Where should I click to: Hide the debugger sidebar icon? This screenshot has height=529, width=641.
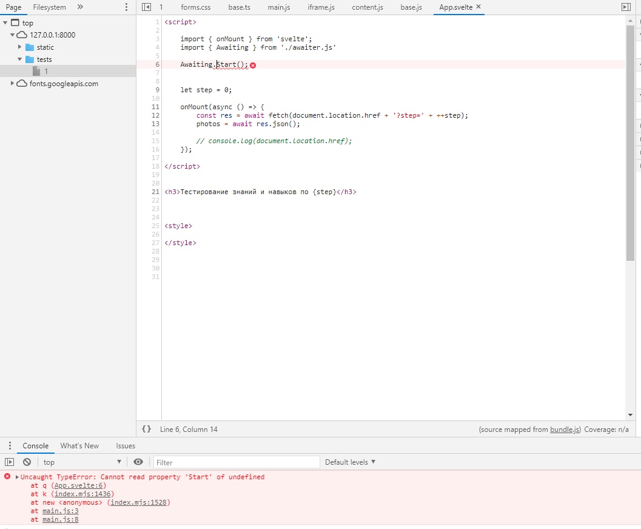pyautogui.click(x=626, y=7)
